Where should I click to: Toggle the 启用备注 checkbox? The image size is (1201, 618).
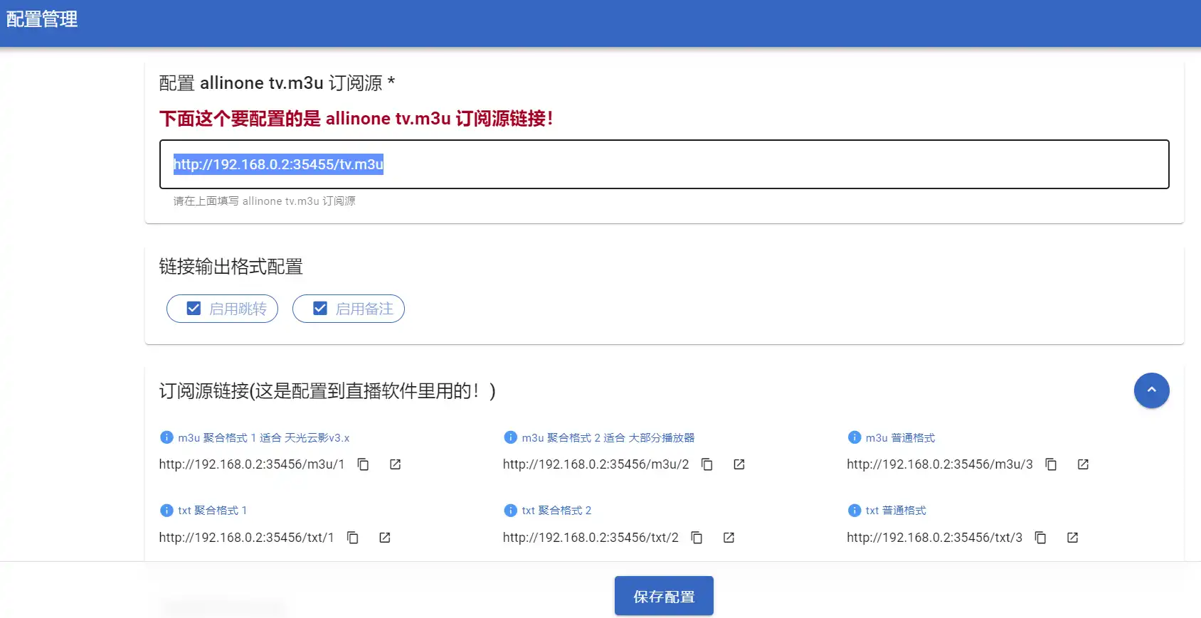tap(320, 309)
